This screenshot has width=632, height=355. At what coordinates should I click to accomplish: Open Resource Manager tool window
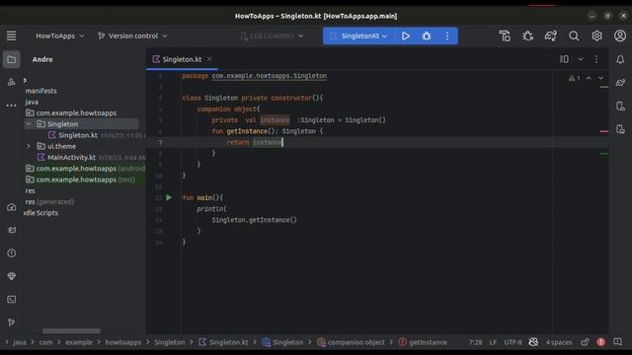click(11, 82)
